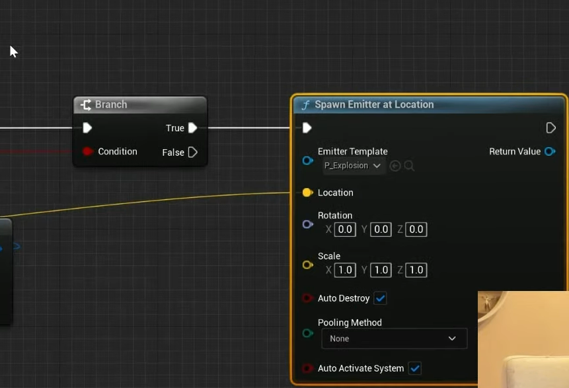Image resolution: width=569 pixels, height=388 pixels.
Task: Toggle the Auto Activate System checkbox
Action: pyautogui.click(x=414, y=368)
